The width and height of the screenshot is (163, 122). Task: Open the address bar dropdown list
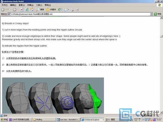click(x=151, y=14)
